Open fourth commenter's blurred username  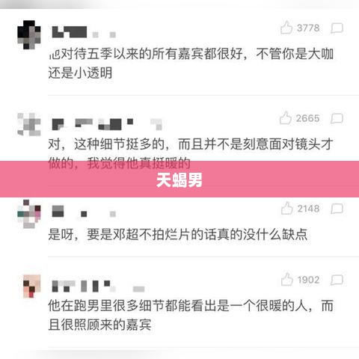98,286
